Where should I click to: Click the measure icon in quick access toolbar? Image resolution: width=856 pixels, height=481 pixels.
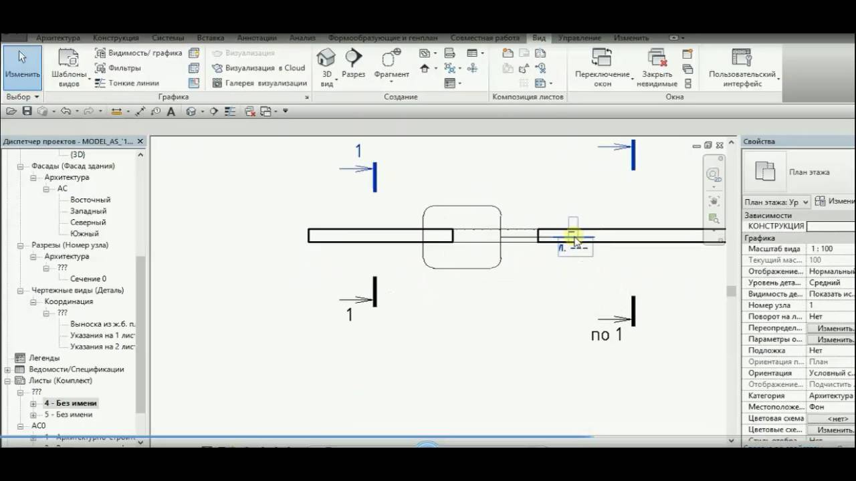click(116, 112)
